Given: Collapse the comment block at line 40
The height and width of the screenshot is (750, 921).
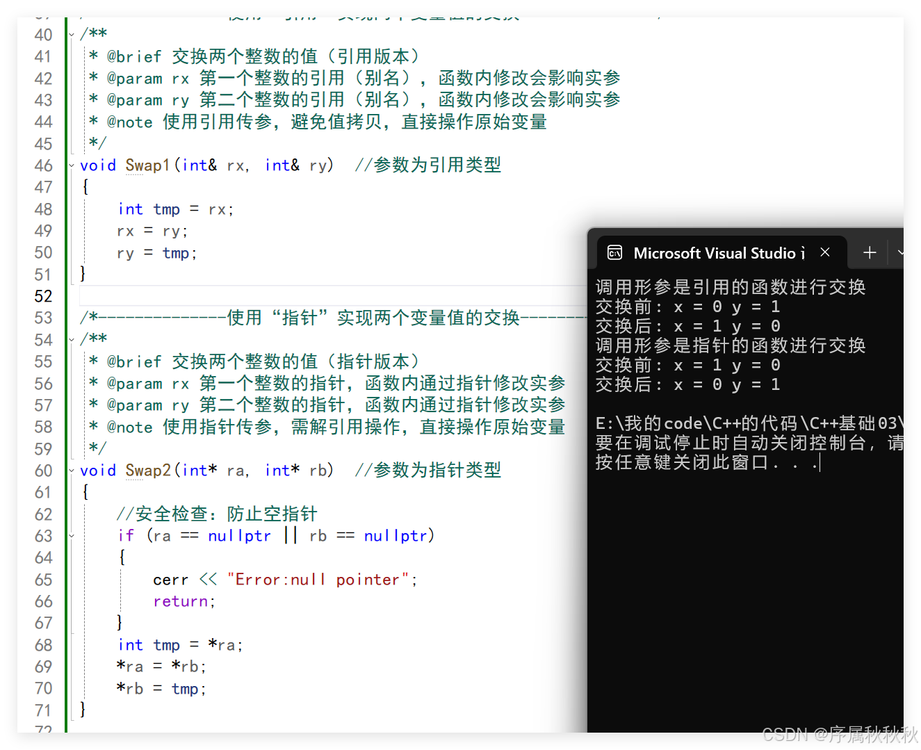Looking at the screenshot, I should click(72, 34).
